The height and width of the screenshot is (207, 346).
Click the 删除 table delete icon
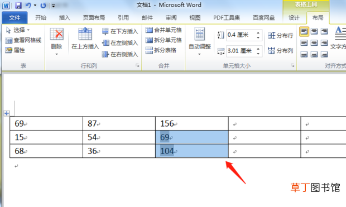point(56,34)
